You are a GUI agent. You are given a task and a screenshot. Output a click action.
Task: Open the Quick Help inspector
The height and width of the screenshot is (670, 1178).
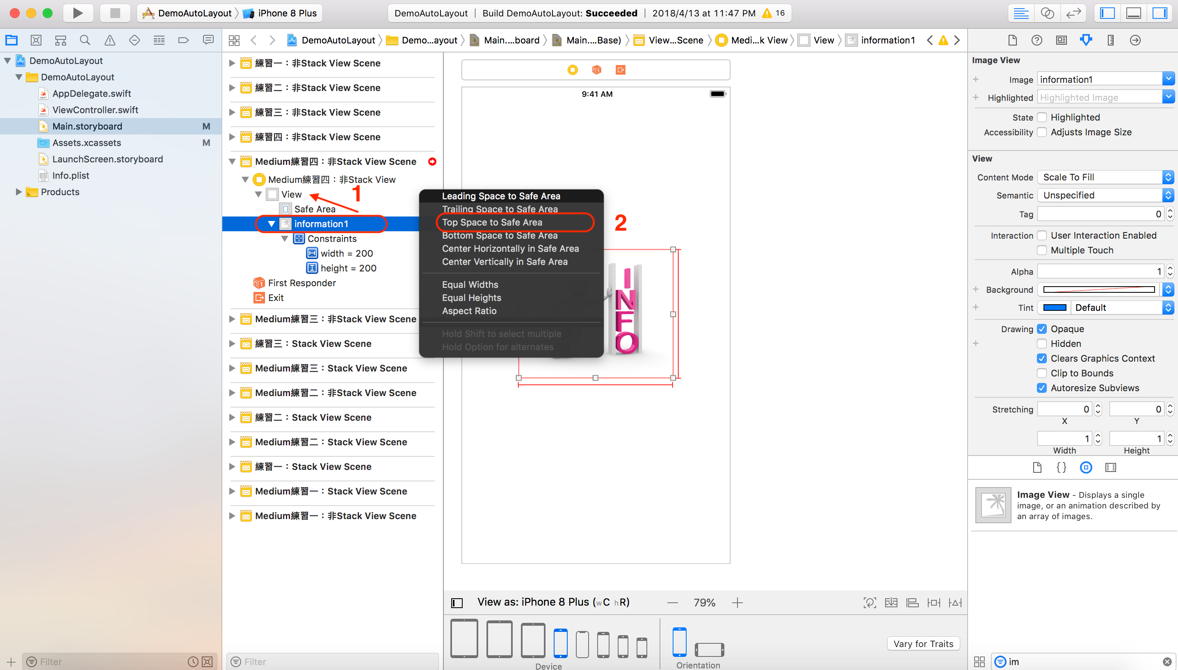coord(1037,40)
